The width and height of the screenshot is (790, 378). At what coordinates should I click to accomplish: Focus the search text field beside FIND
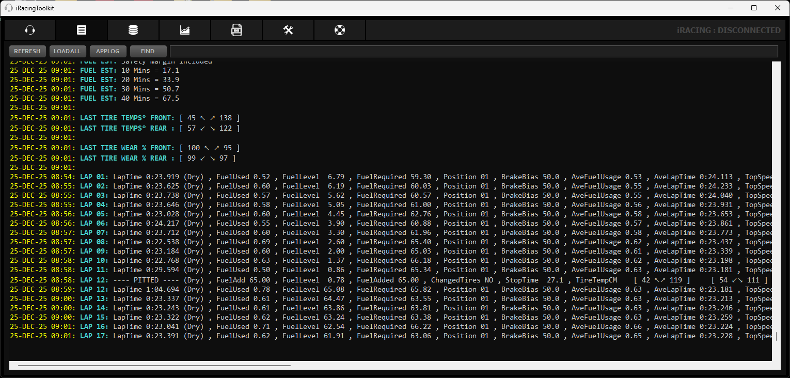coord(473,51)
